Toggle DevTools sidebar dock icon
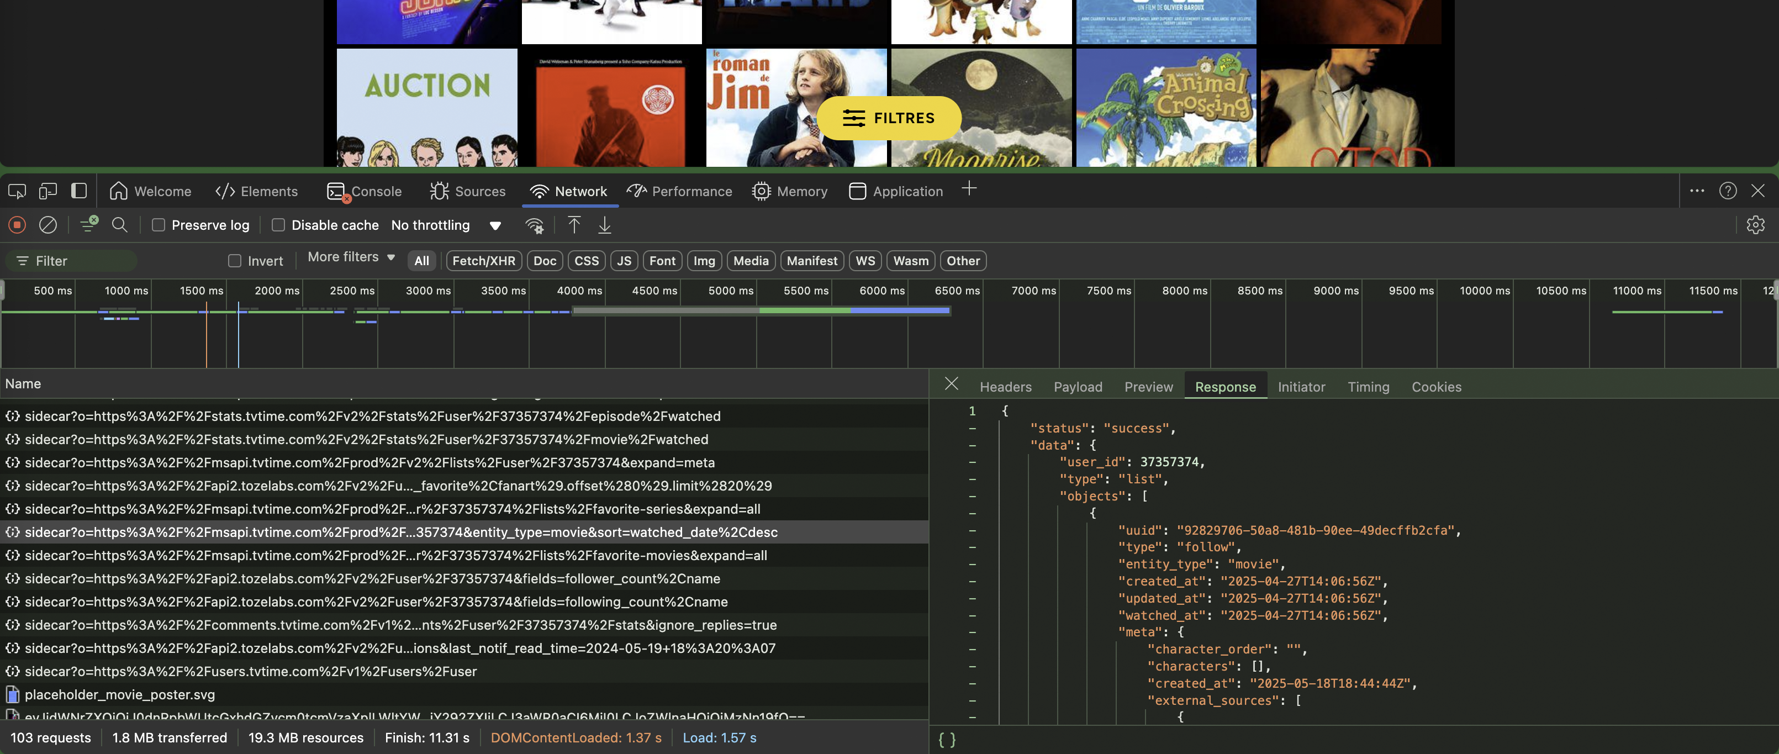 [x=79, y=191]
